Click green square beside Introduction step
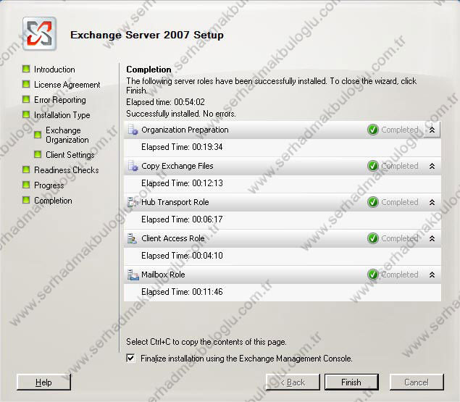The image size is (460, 402). [x=26, y=69]
